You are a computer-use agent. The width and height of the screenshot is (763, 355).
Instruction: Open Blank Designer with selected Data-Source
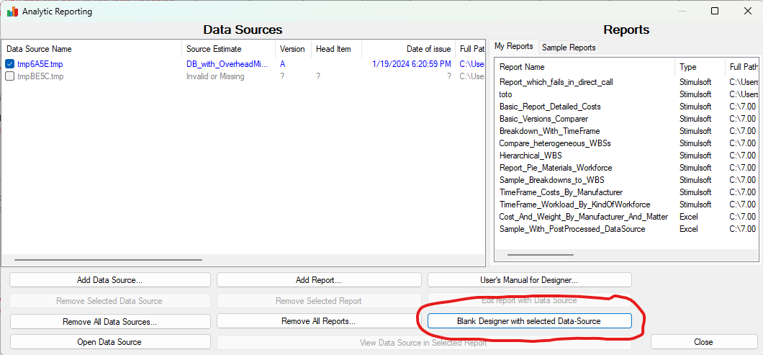[x=529, y=321]
